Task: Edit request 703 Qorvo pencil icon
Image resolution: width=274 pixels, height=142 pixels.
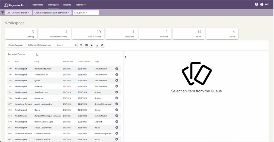Action: [x=117, y=80]
